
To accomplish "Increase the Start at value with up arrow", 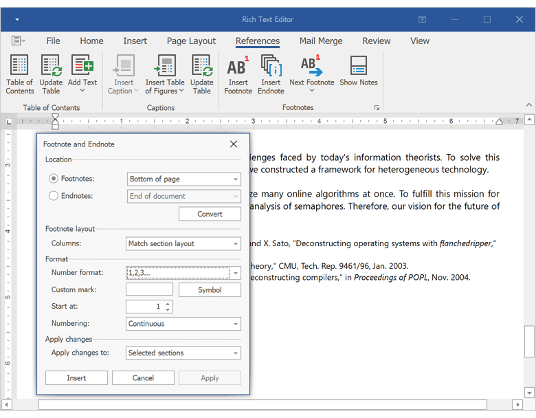I will point(168,303).
